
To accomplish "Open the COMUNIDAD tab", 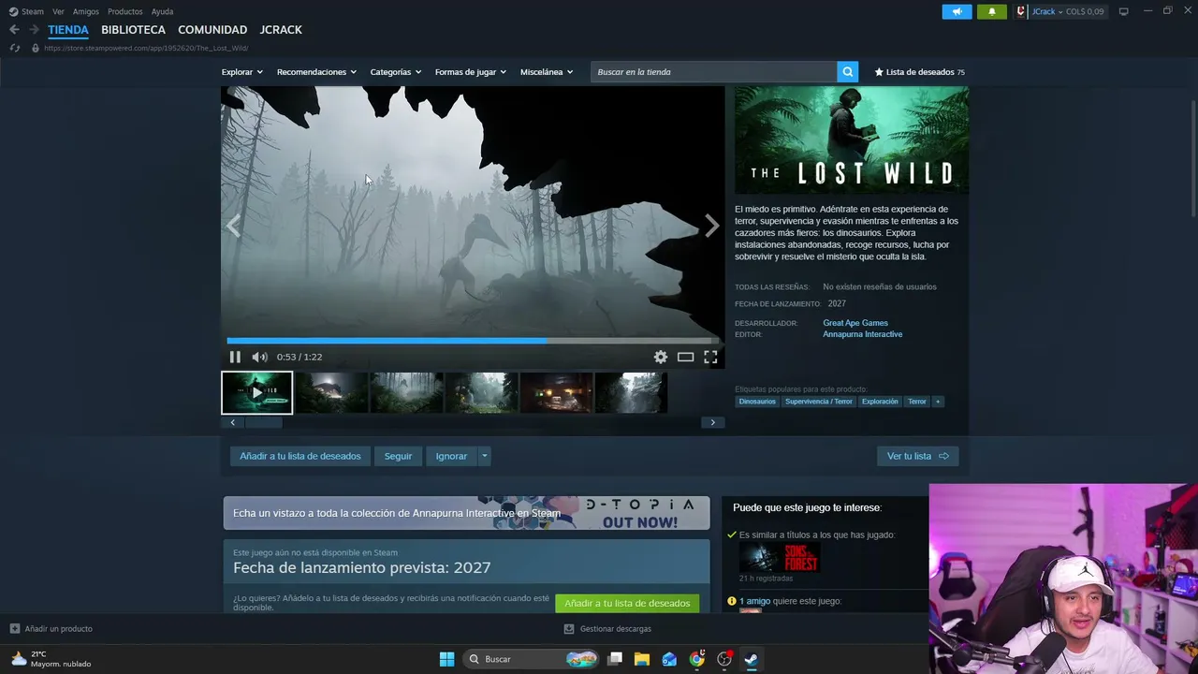I will 212,30.
